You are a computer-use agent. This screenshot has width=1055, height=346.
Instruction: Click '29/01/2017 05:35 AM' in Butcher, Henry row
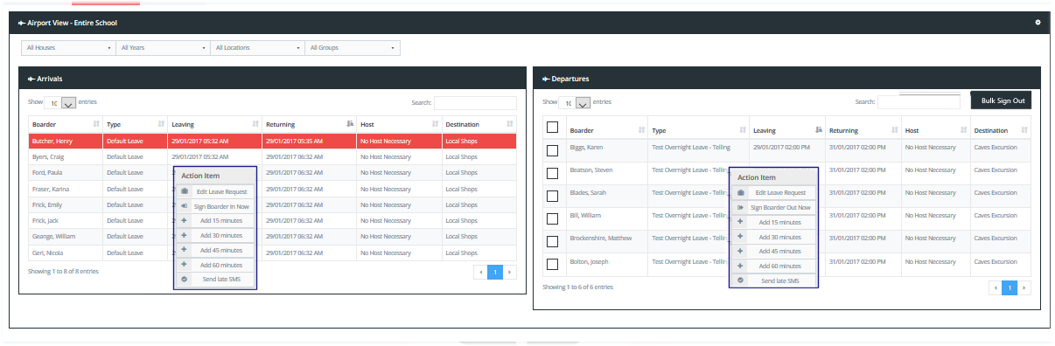pyautogui.click(x=295, y=141)
